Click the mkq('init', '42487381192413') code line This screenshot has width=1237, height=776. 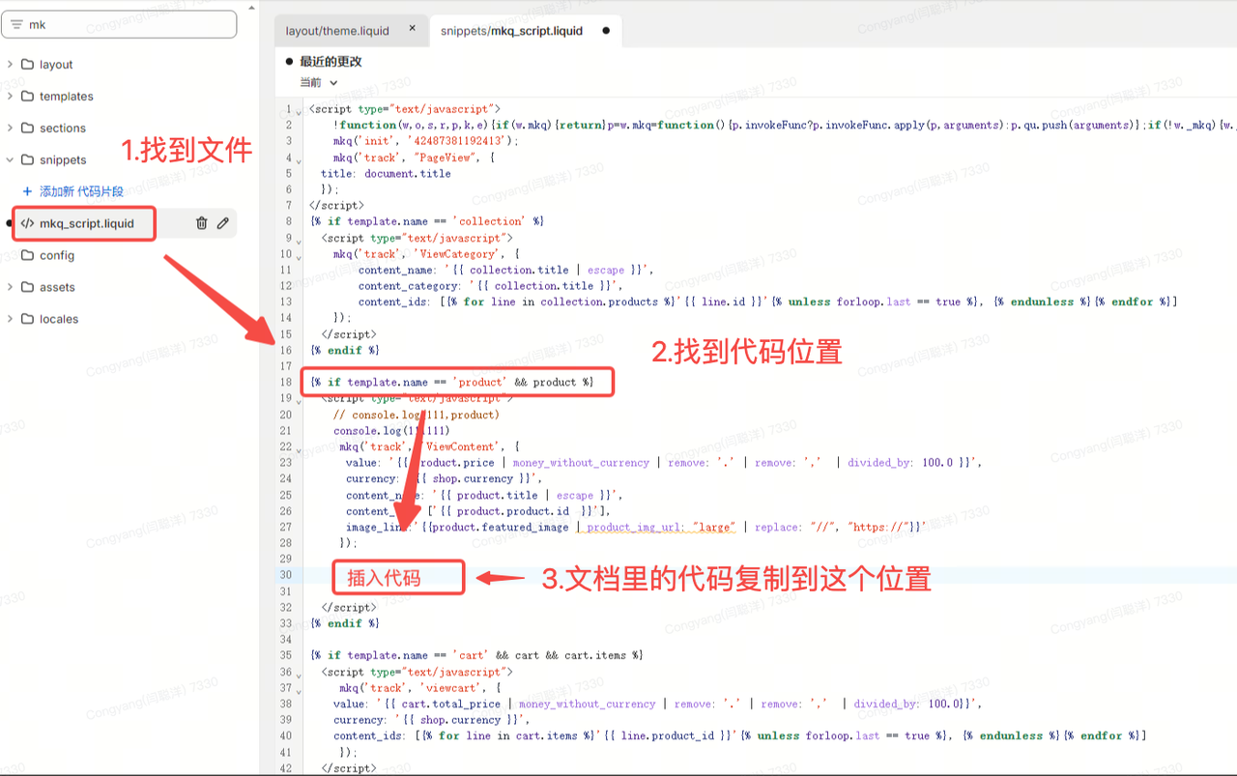point(425,141)
